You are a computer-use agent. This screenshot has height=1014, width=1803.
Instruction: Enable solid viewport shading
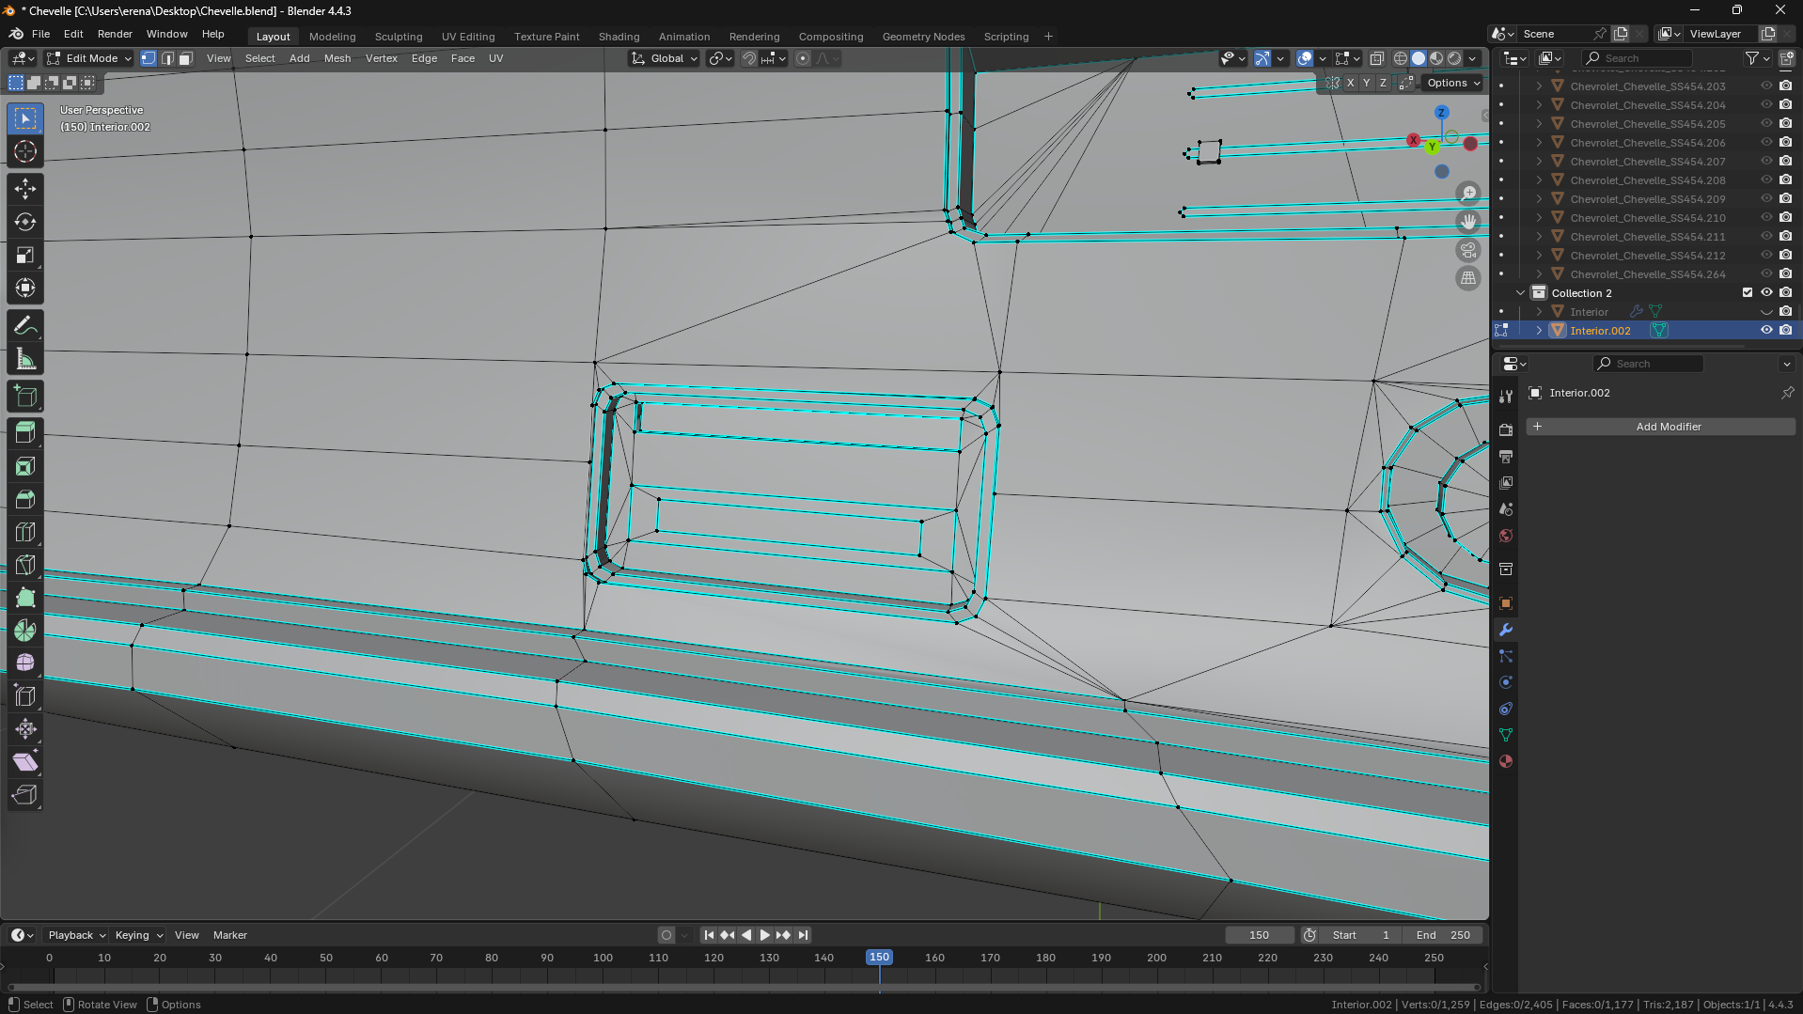[x=1419, y=58]
